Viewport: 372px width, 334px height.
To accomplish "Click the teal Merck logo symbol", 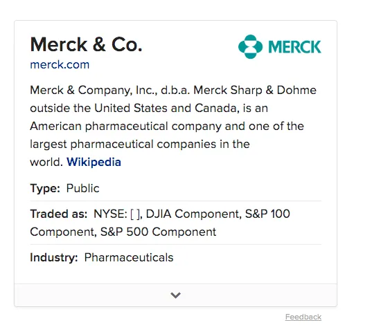I will pyautogui.click(x=250, y=46).
